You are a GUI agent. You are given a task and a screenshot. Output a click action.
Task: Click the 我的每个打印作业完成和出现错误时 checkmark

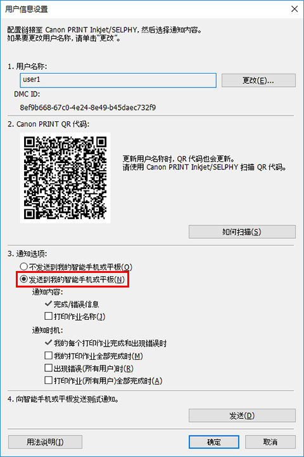pyautogui.click(x=106, y=343)
